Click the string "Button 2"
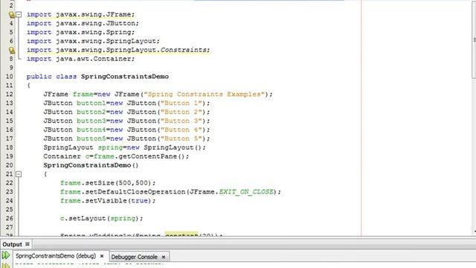This screenshot has width=476, height=268. point(181,112)
